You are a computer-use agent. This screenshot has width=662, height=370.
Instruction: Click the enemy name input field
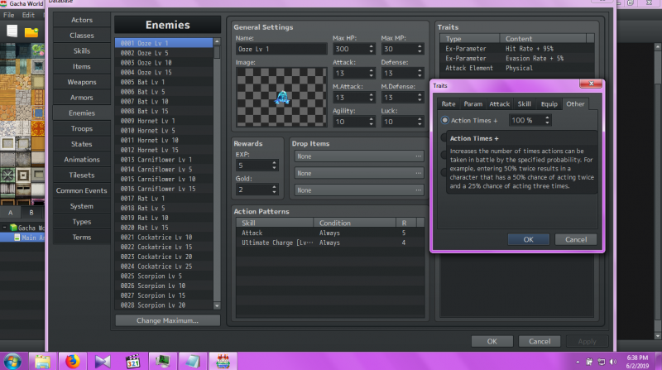click(x=281, y=49)
